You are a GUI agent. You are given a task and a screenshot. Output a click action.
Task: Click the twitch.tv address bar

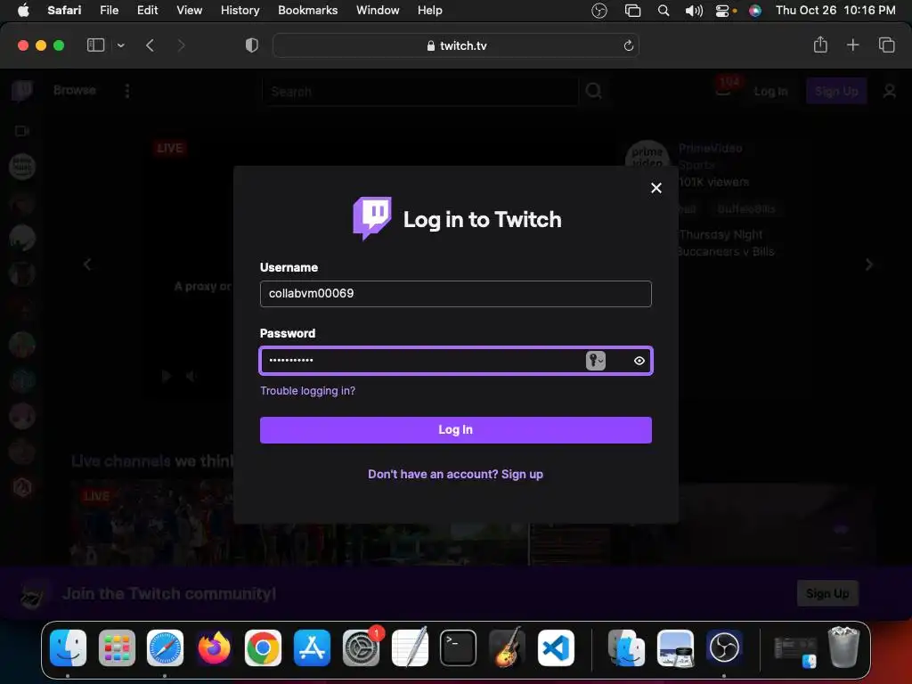[455, 45]
